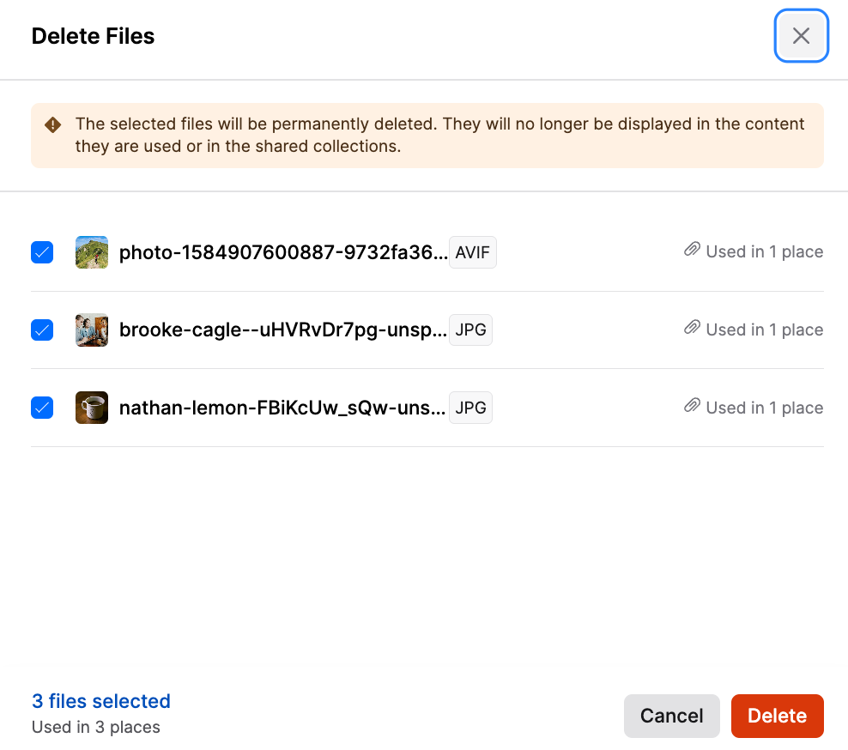The image size is (848, 750).
Task: Click the AVIF format badge
Action: click(x=473, y=252)
